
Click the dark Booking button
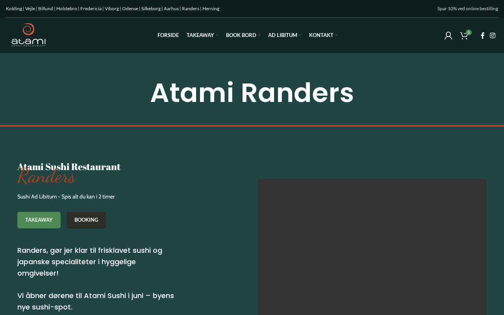tap(86, 220)
